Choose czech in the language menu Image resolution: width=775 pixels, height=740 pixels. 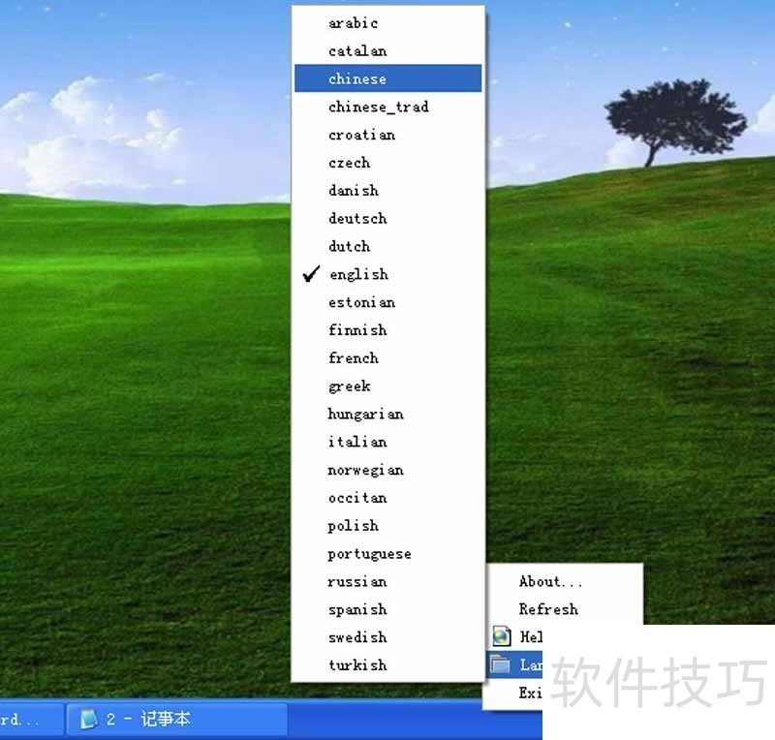[x=388, y=162]
